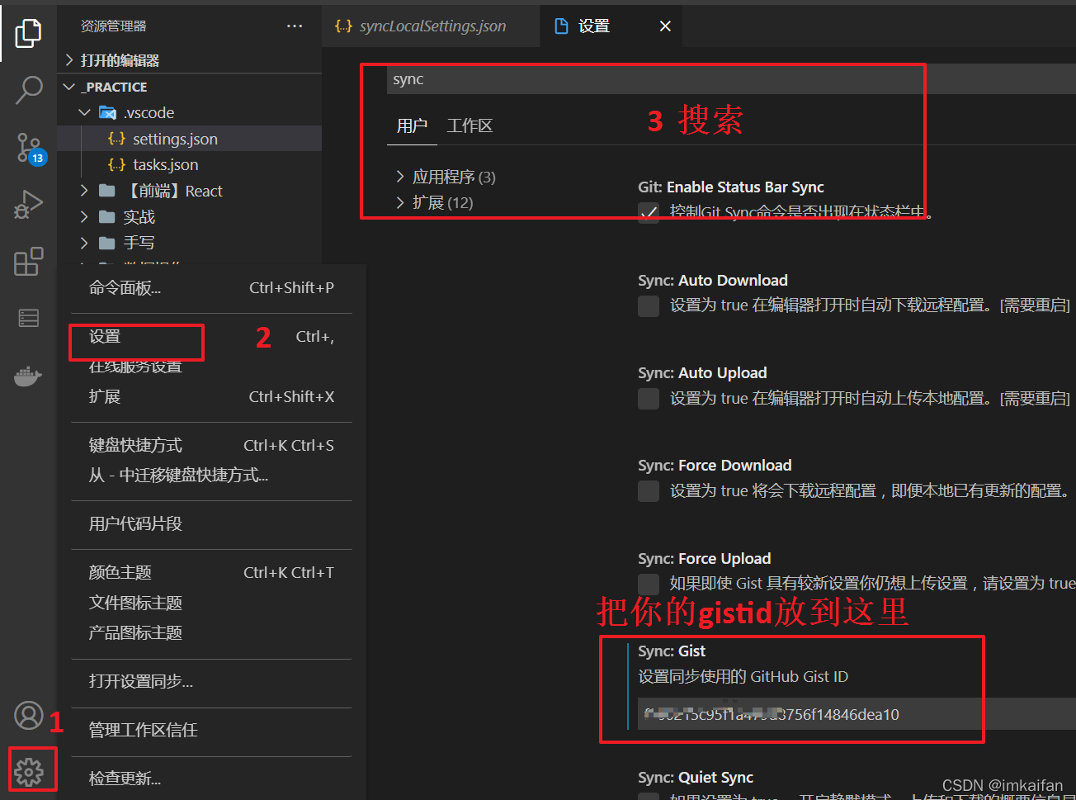
Task: Open explorer more actions ellipsis menu
Action: [295, 26]
